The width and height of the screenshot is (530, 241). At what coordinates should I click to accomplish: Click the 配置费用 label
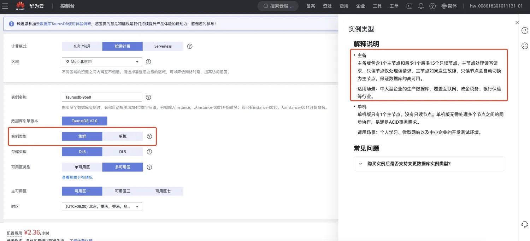14,233
